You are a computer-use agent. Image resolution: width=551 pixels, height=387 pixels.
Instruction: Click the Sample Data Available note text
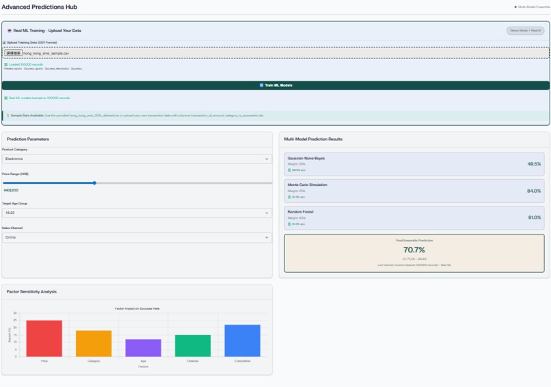coord(137,116)
